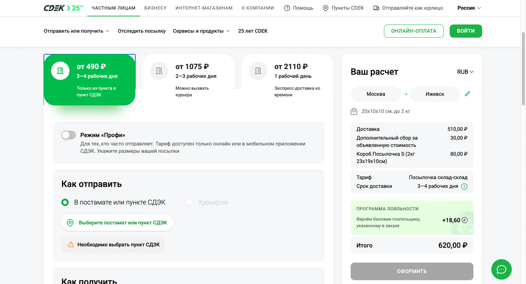Click the green pencil edit route icon
526x284 pixels.
(x=468, y=94)
